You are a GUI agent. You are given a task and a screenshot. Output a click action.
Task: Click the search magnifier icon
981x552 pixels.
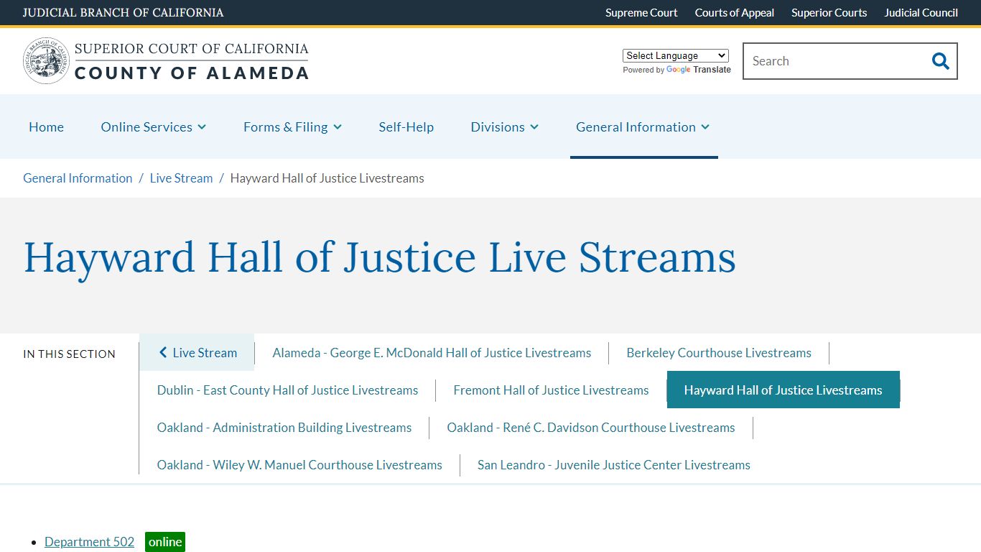coord(940,61)
